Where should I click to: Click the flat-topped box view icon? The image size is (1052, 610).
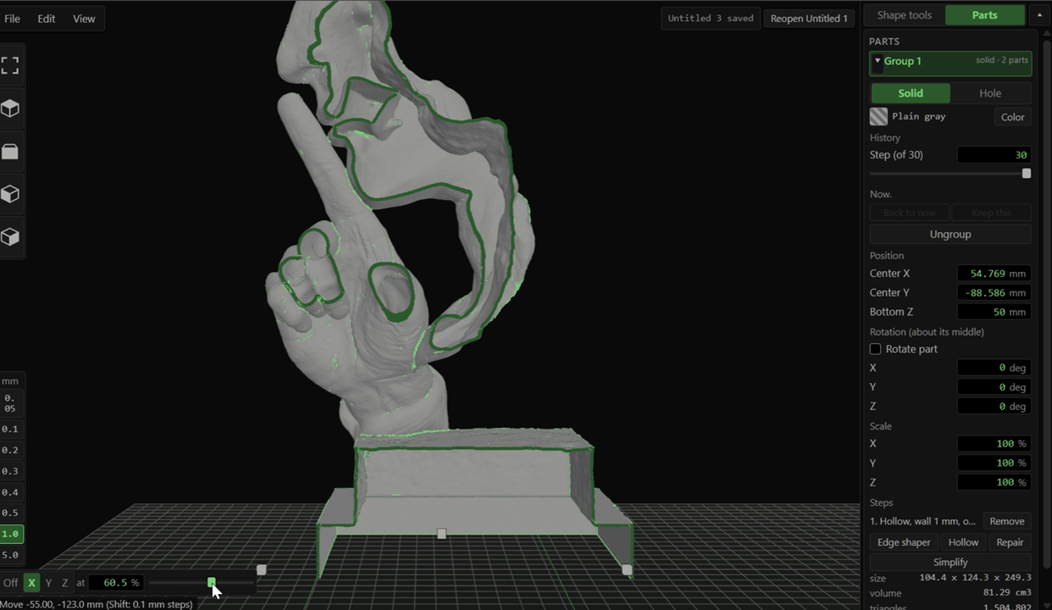(x=10, y=152)
